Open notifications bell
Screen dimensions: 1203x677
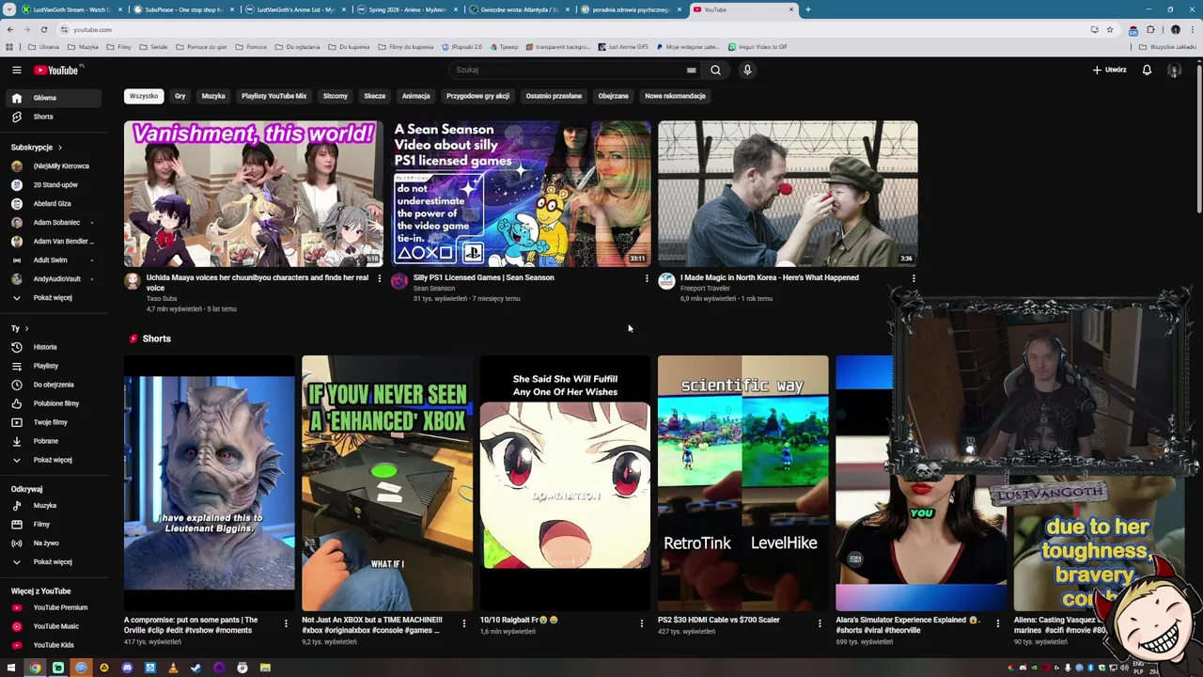click(x=1147, y=70)
